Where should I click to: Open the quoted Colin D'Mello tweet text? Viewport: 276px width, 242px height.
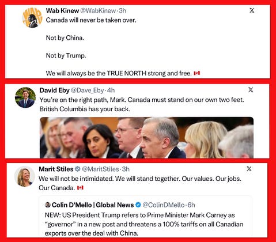(x=144, y=224)
